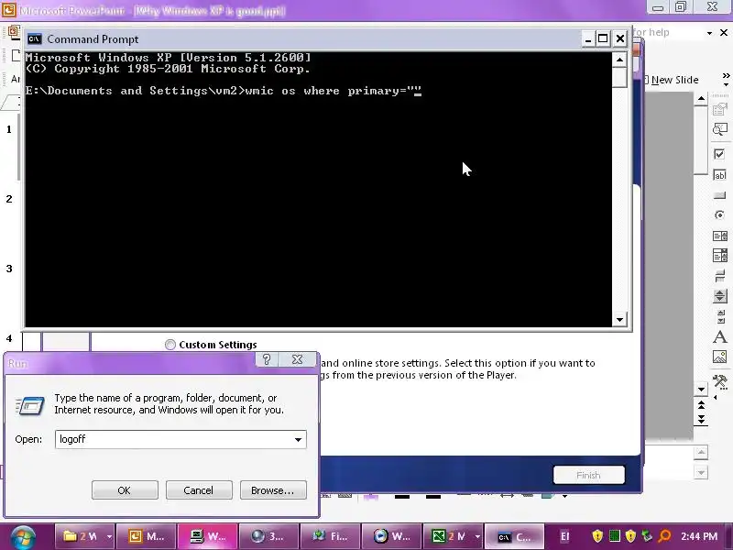This screenshot has height=550, width=733.
Task: Expand the toolbar options chevron near New Slide
Action: (x=726, y=80)
